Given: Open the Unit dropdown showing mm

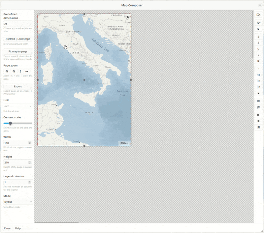Looking at the screenshot, I should [x=17, y=105].
